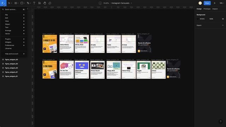Open Pen tool options dropdown arrow

(x=30, y=3)
